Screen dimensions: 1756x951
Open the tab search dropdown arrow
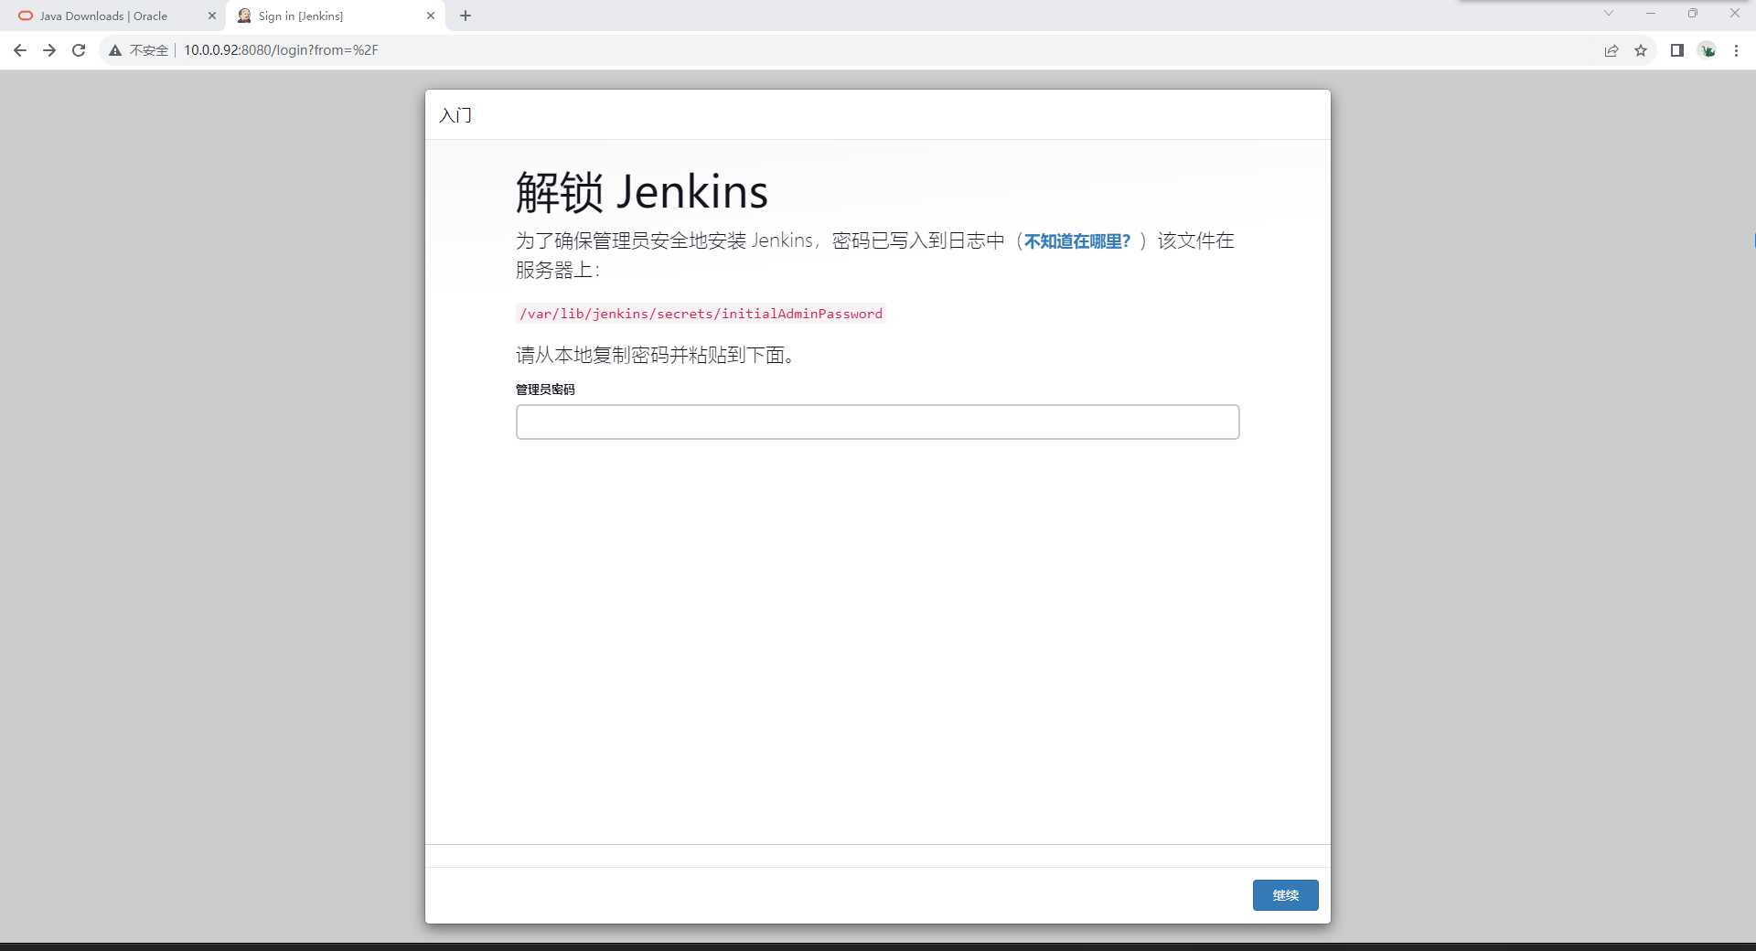click(x=1609, y=13)
